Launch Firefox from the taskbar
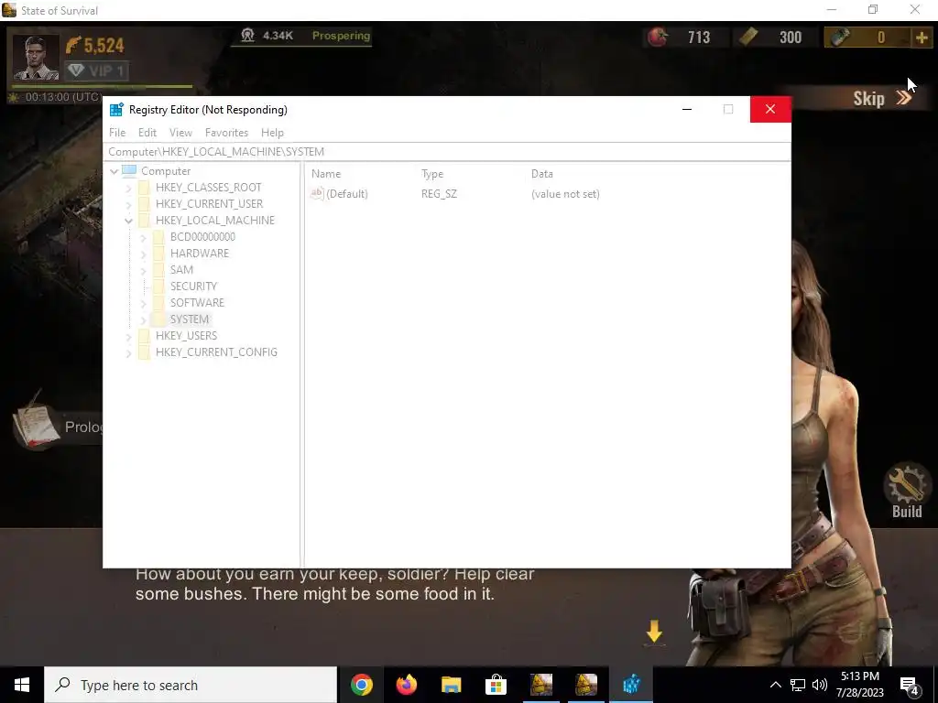938x703 pixels. tap(407, 685)
